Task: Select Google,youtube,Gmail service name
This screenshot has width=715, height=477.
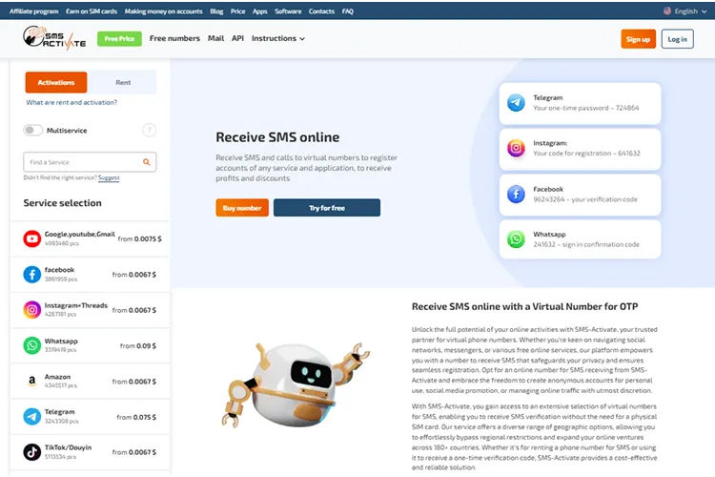Action: [80, 234]
